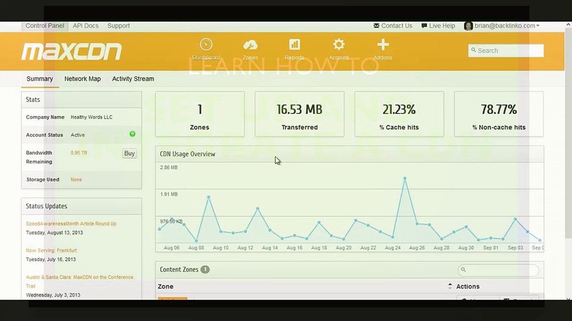Click the Tuesday, August 13, 2013 date
The height and width of the screenshot is (321, 572).
pyautogui.click(x=55, y=233)
